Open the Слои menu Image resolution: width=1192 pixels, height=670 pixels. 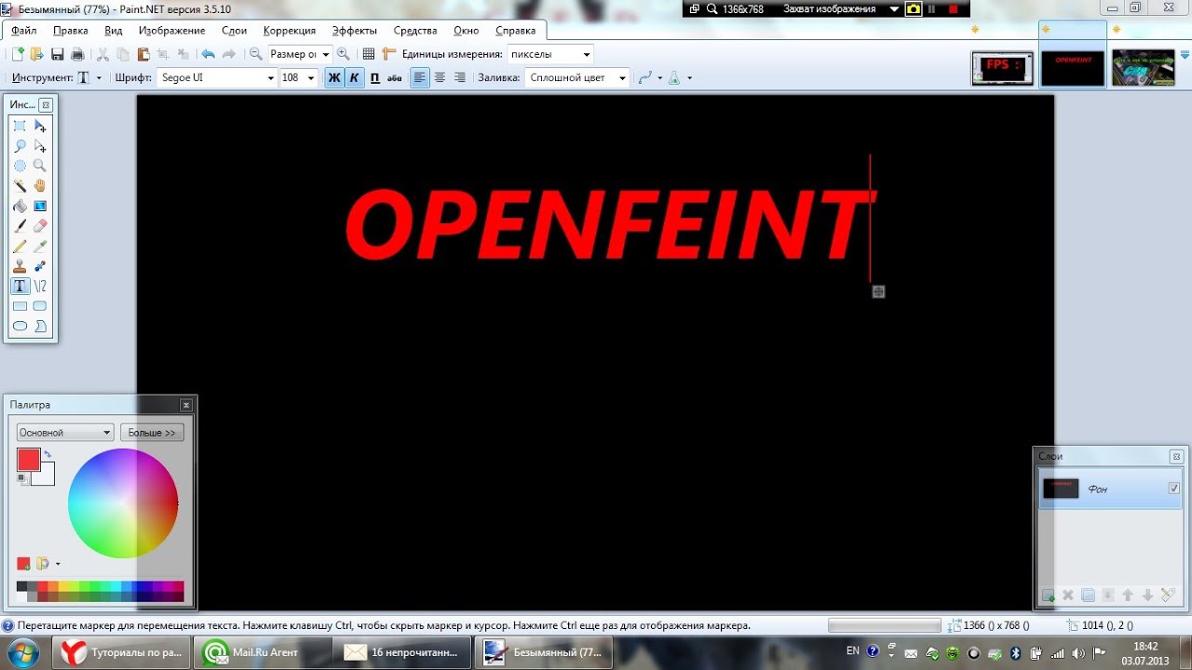(234, 31)
